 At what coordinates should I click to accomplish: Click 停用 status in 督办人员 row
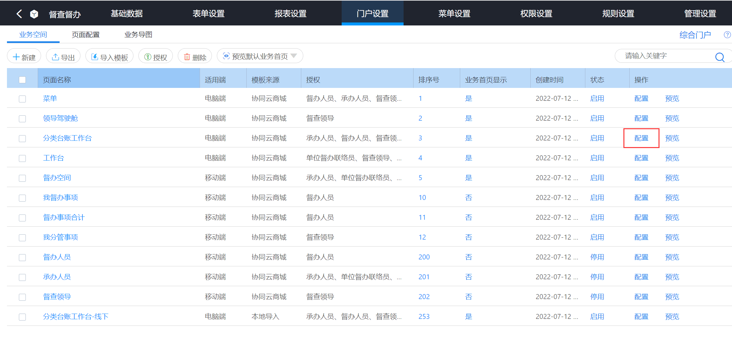(597, 257)
